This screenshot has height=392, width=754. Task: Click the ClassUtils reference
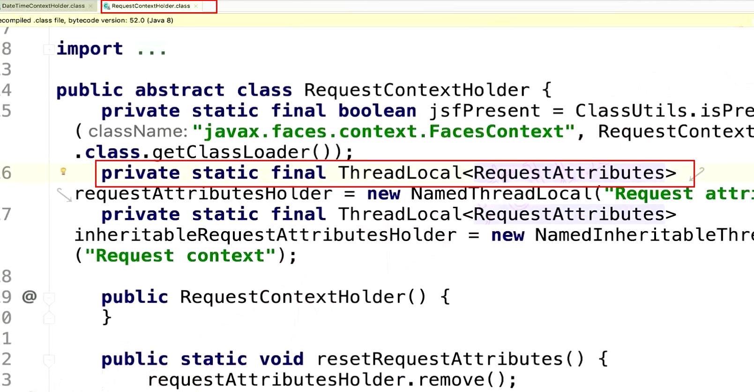[631, 111]
